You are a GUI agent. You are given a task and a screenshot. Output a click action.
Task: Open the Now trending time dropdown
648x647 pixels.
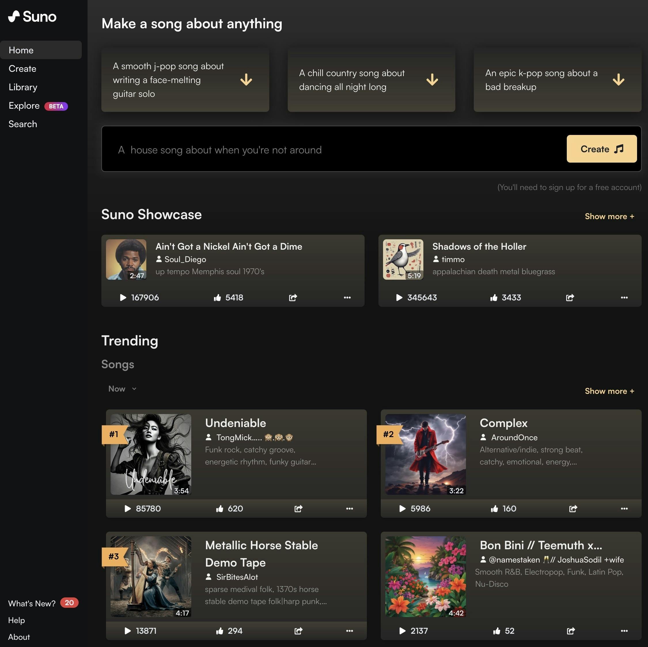pos(122,388)
